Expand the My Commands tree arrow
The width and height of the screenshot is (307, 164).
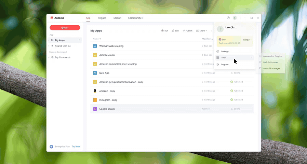[x=49, y=57]
